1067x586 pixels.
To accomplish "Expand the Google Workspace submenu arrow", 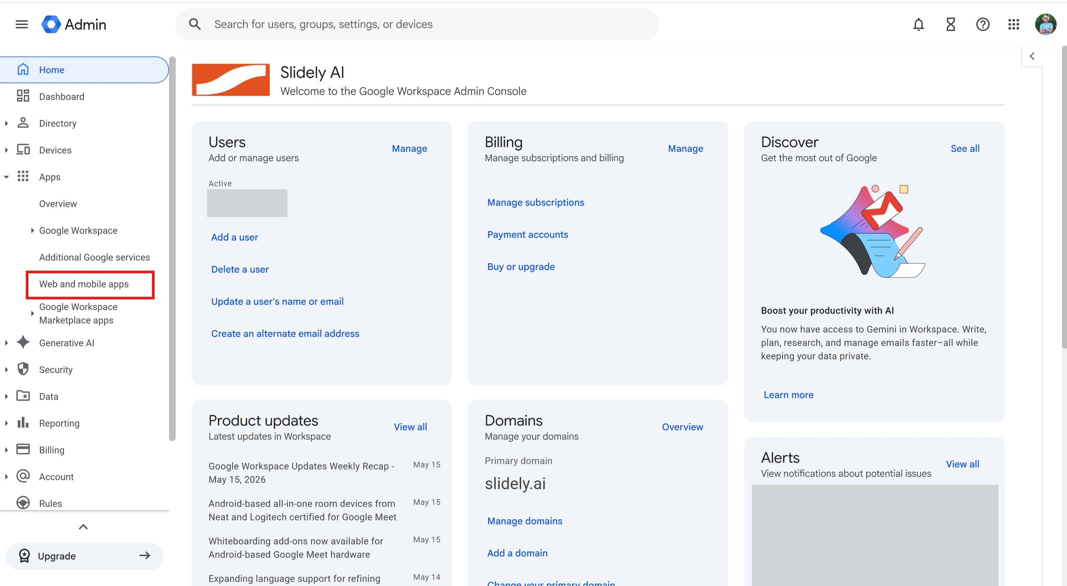I will [x=32, y=230].
